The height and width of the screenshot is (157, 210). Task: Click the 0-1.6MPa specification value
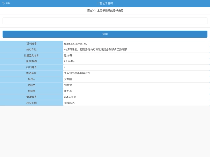(69, 61)
